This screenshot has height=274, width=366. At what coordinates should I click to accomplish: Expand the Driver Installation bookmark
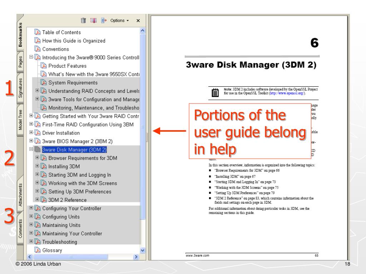tap(31, 132)
